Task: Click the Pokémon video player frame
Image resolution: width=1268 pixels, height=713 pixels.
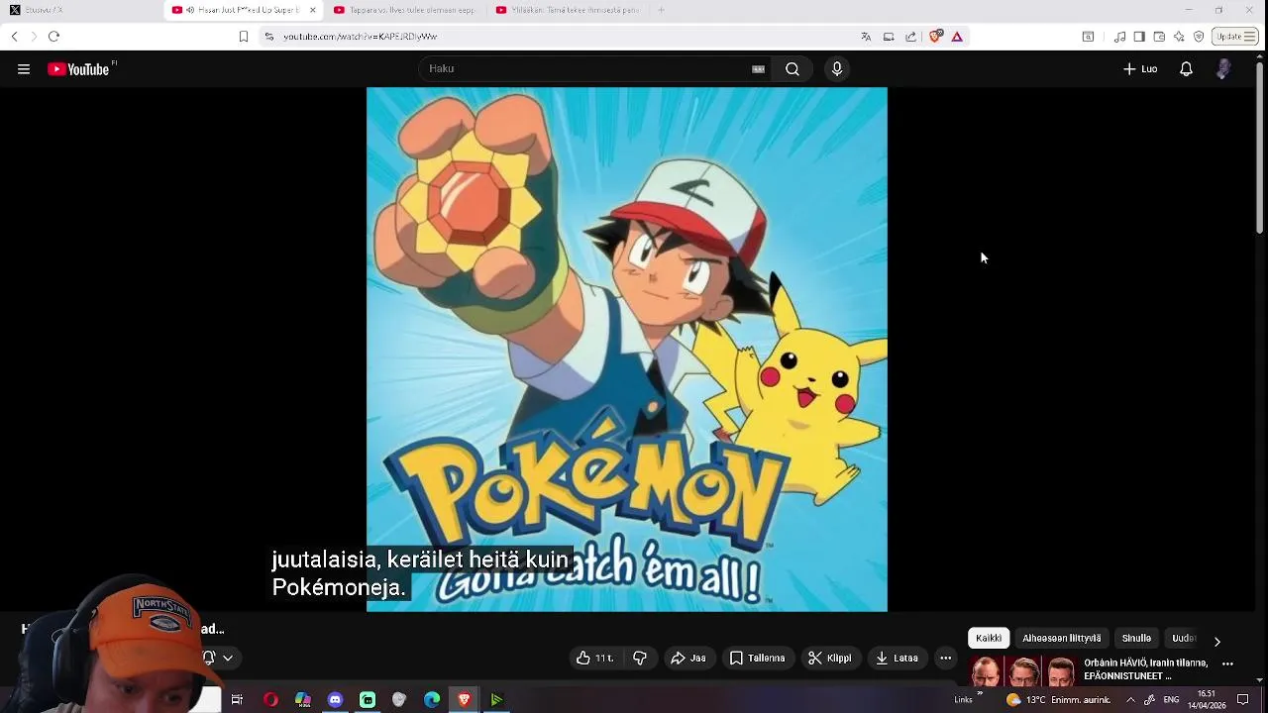Action: point(627,350)
